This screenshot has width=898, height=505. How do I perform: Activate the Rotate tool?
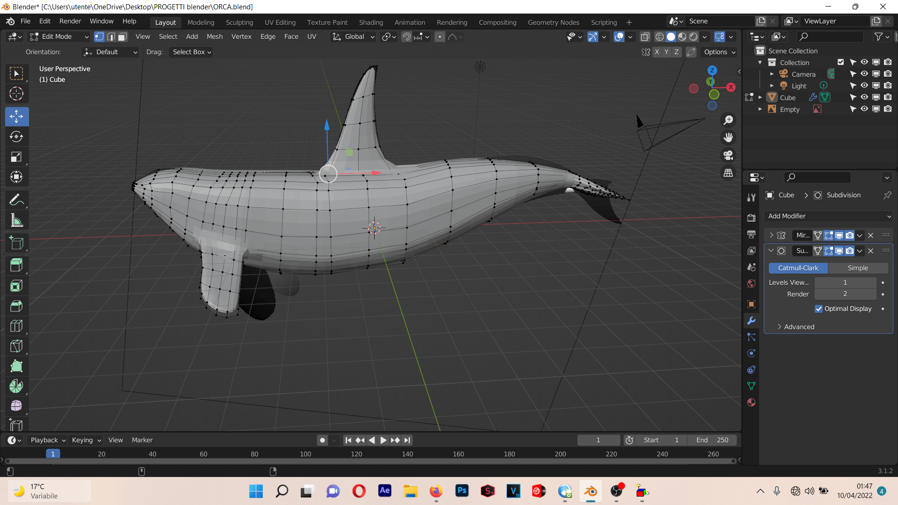(x=16, y=137)
